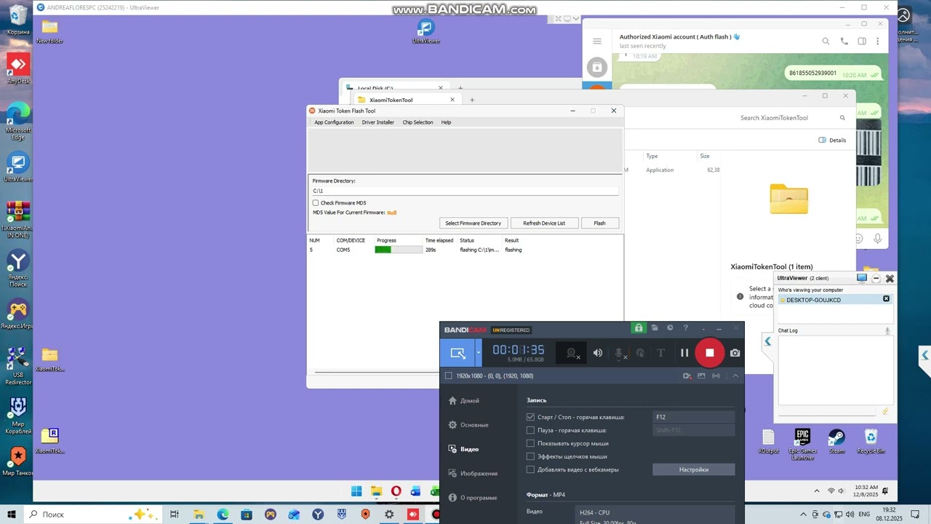Click Details pane button in File Explorer
The width and height of the screenshot is (931, 524).
pos(832,140)
